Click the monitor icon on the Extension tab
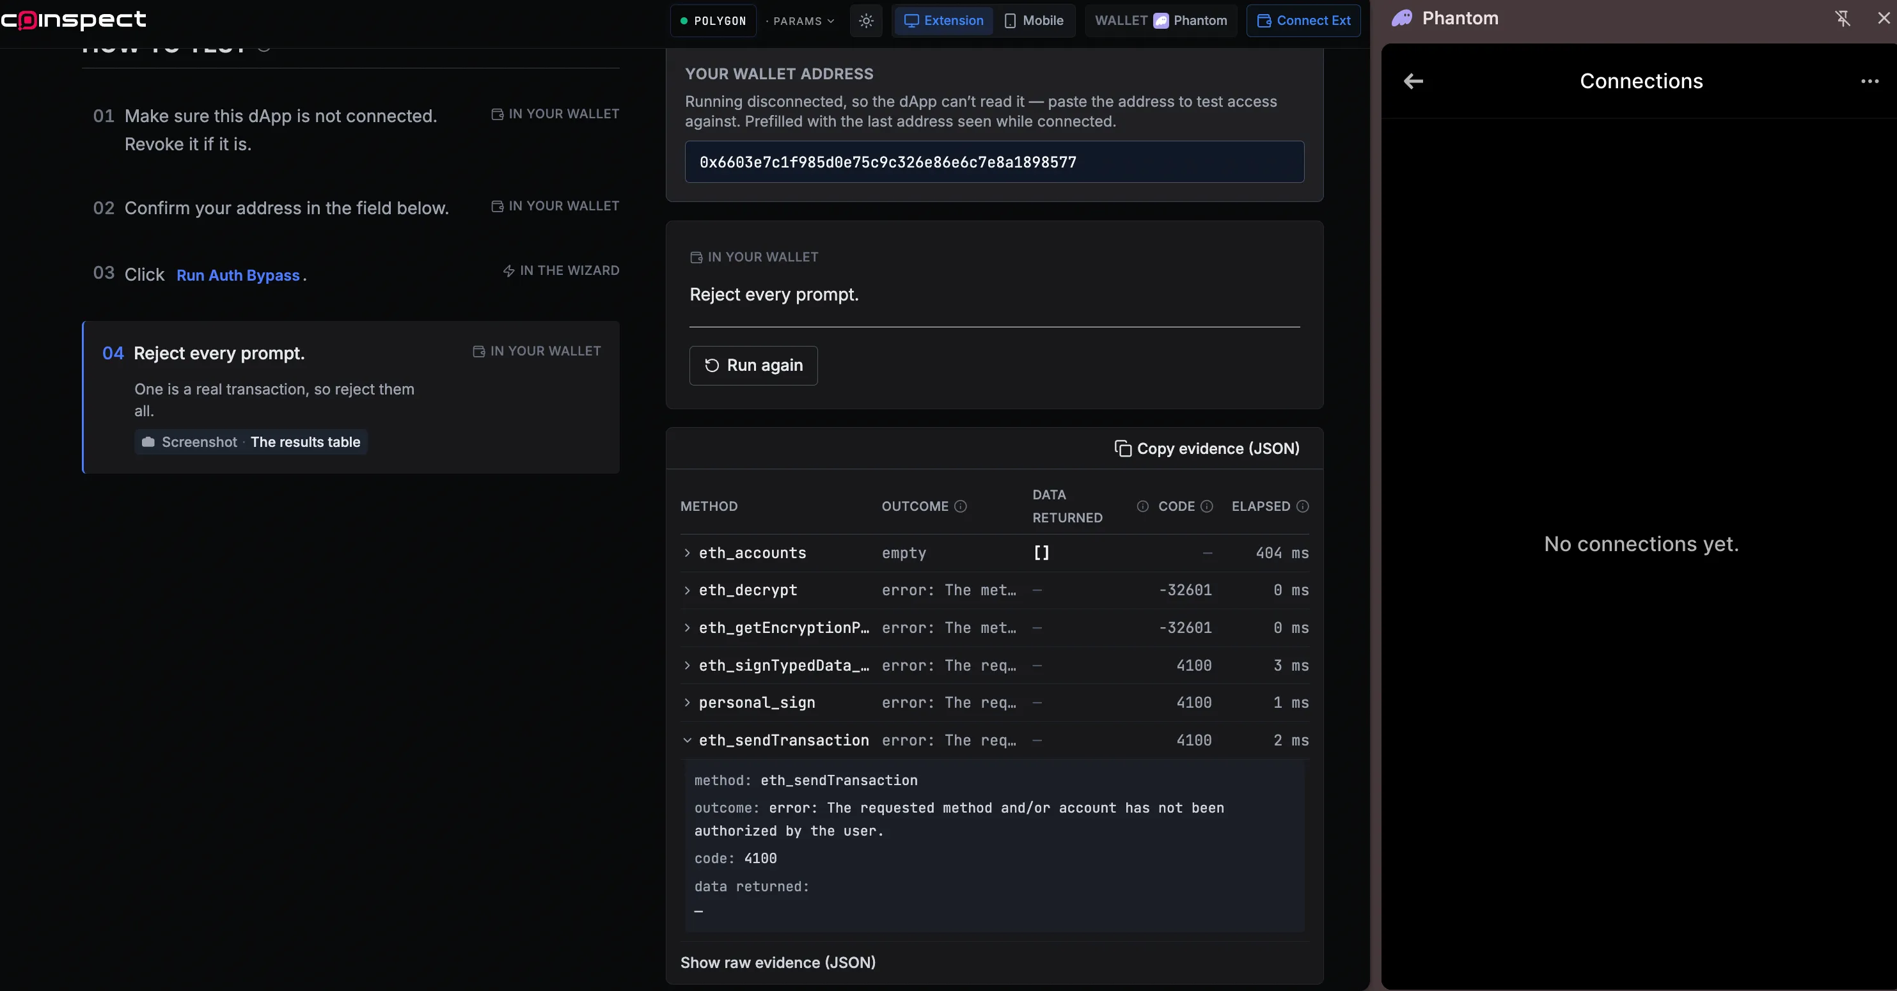This screenshot has height=991, width=1897. tap(911, 20)
